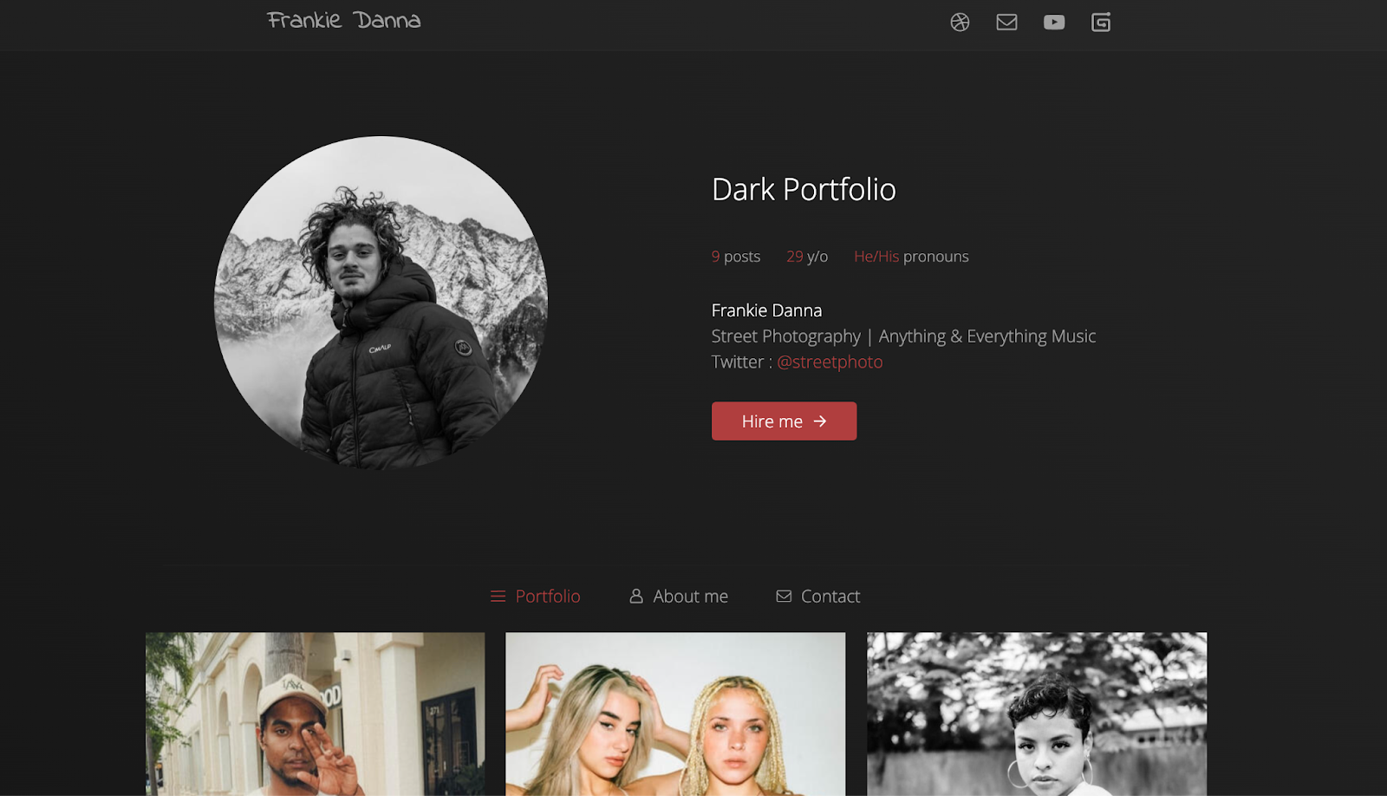Select the person icon next to About me
The image size is (1387, 796).
[x=635, y=596]
